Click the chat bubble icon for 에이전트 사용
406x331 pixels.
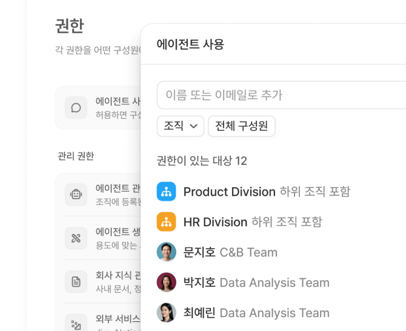pos(76,108)
